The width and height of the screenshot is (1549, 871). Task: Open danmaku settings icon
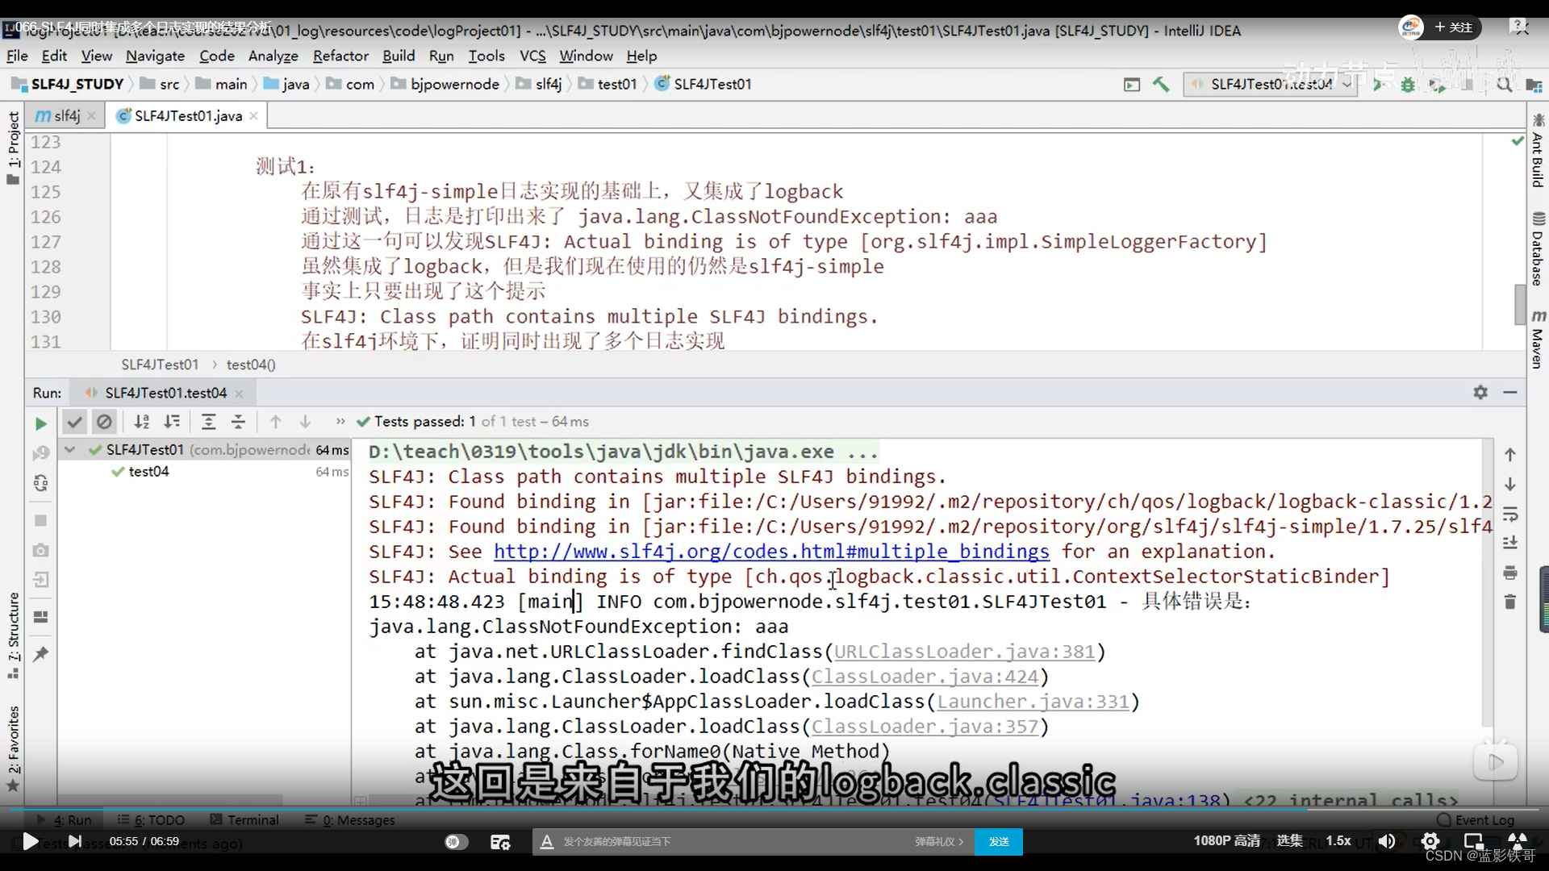[x=500, y=841]
